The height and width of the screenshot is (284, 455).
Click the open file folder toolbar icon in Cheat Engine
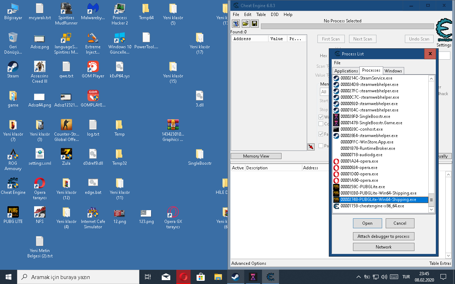(x=245, y=23)
